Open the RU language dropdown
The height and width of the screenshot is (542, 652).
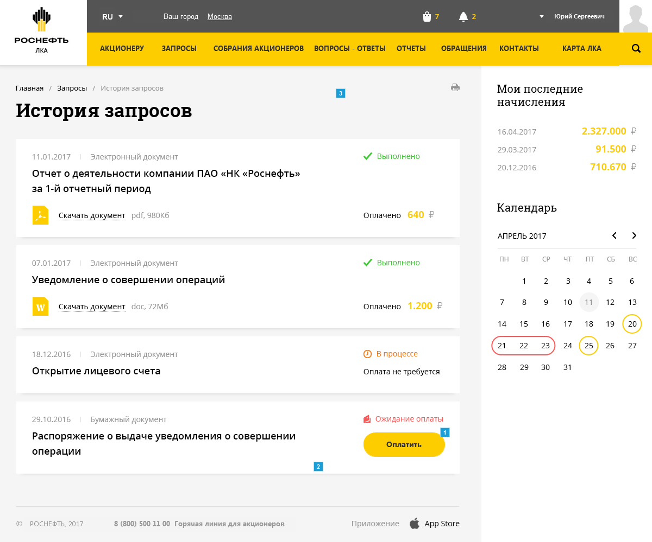click(112, 17)
